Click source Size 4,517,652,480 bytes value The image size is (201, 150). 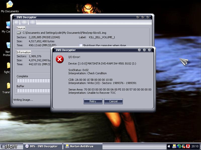41,41
